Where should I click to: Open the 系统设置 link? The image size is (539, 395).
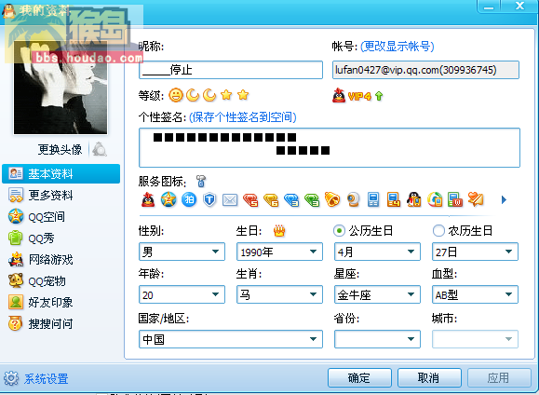pos(46,378)
